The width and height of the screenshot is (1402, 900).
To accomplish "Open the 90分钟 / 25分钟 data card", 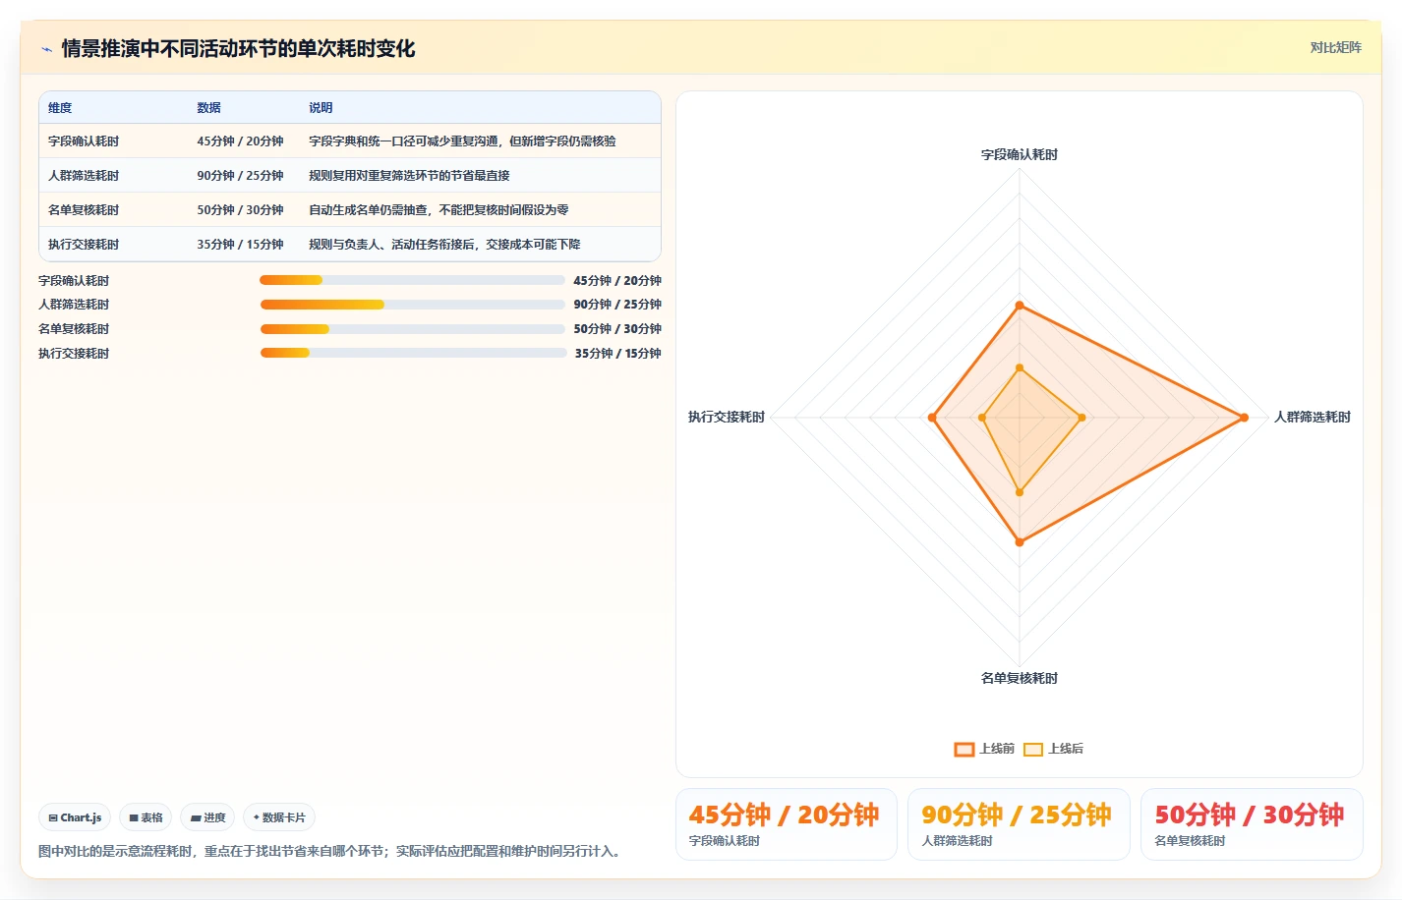I will (x=1019, y=824).
